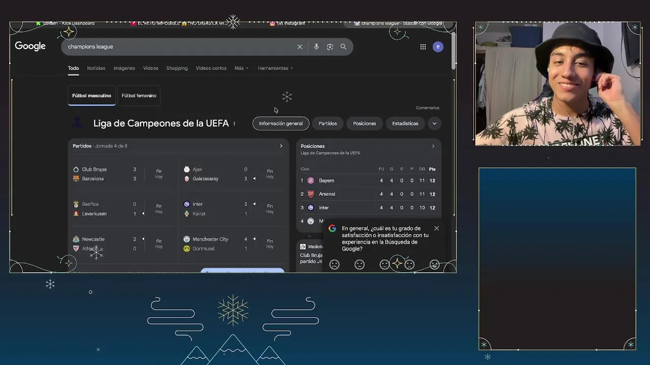Click the Club Brujas crest icon

[x=76, y=169]
